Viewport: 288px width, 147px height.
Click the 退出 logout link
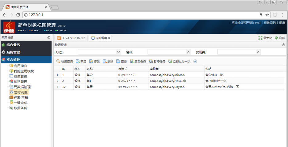tap(282, 23)
